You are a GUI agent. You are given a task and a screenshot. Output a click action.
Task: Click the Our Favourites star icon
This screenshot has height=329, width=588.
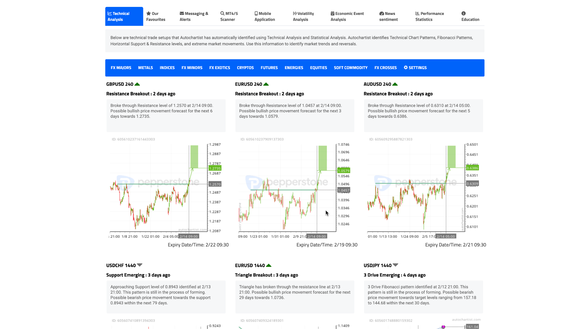coord(148,13)
